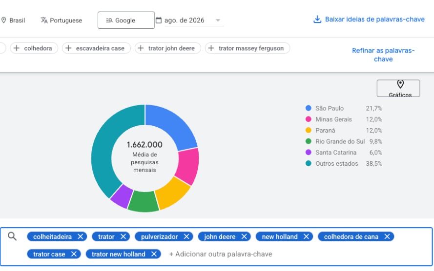Open the calendar icon for the date range
Image resolution: width=434 pixels, height=271 pixels.
(159, 20)
